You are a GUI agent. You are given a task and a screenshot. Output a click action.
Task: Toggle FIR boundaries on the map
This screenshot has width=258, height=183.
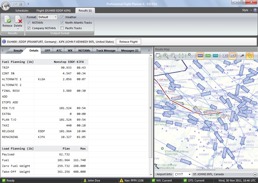coord(225,56)
